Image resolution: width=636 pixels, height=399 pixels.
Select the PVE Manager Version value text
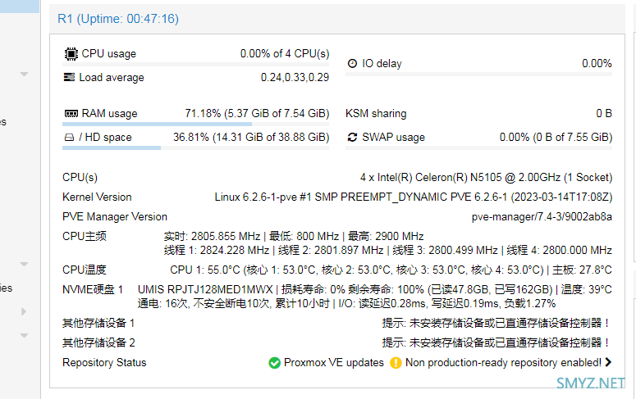click(542, 217)
